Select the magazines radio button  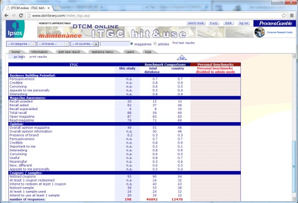[131, 43]
